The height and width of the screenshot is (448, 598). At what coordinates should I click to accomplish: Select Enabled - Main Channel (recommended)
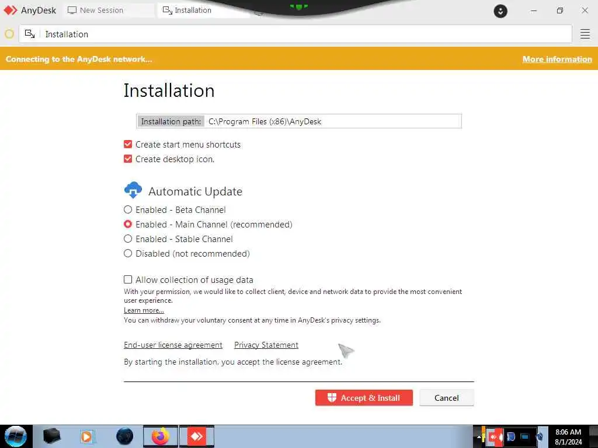click(x=128, y=224)
